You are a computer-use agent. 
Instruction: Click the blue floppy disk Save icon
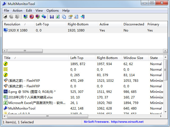pyautogui.click(x=52, y=17)
